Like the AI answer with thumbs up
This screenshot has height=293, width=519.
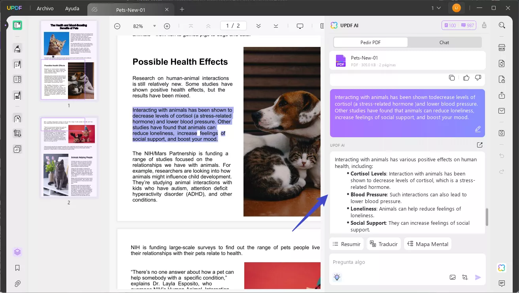tap(466, 78)
